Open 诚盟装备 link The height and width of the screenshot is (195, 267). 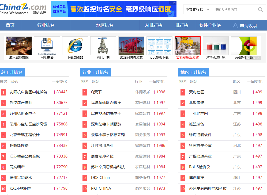196,124
